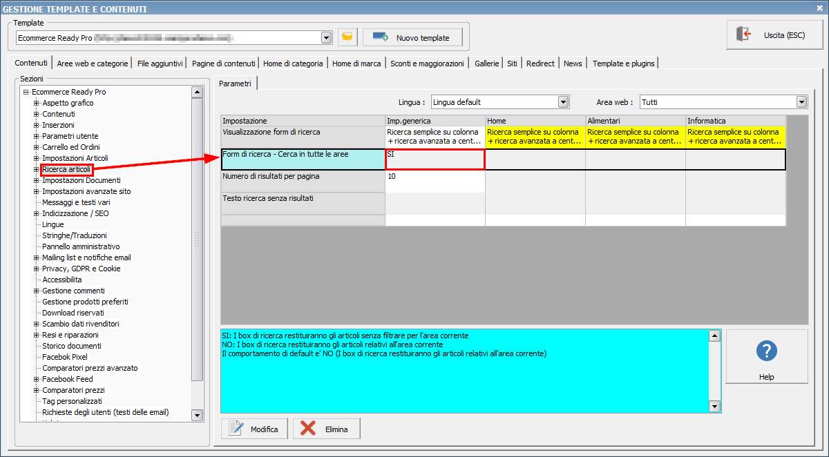Select Stringhe/Traduzioni tree item
Image resolution: width=829 pixels, height=457 pixels.
(75, 235)
